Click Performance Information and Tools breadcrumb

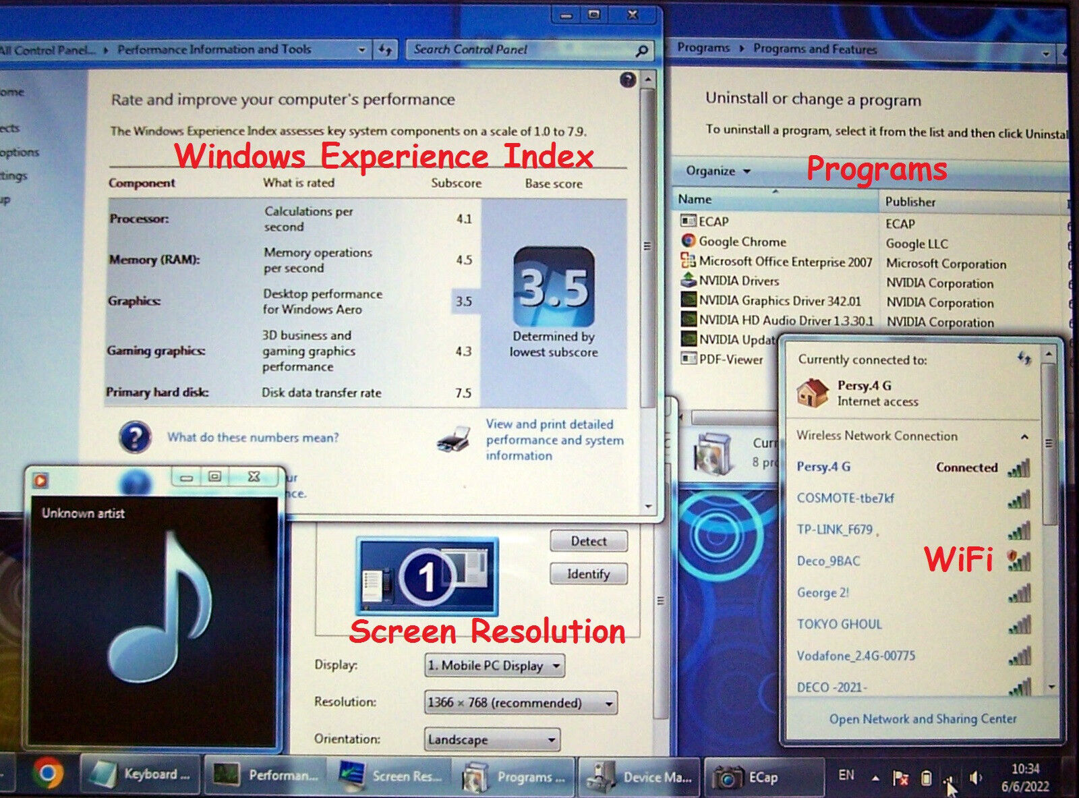tap(214, 49)
